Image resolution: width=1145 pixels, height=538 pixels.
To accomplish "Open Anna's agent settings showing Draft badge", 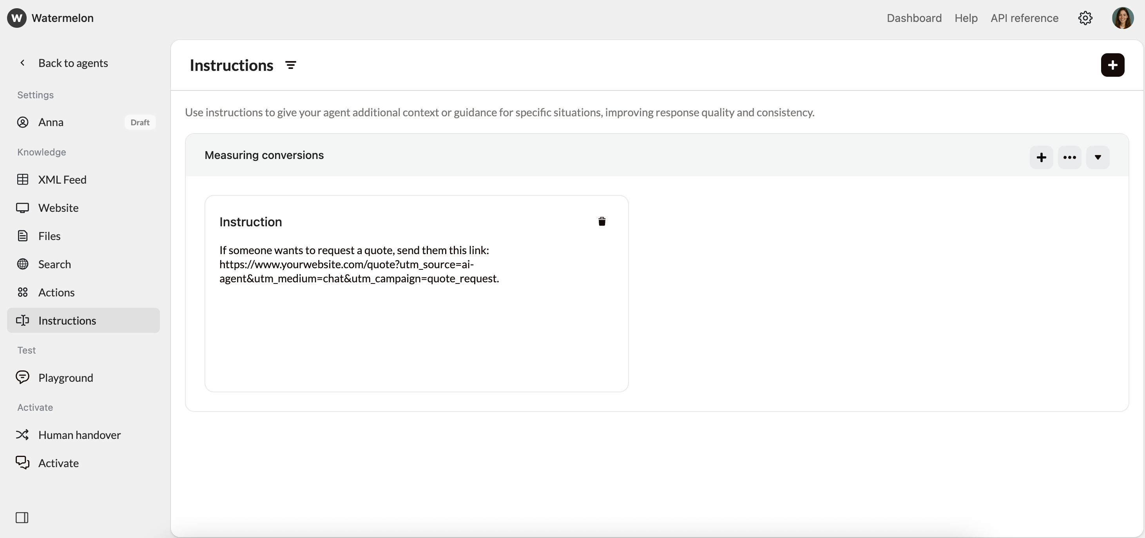I will pos(51,122).
